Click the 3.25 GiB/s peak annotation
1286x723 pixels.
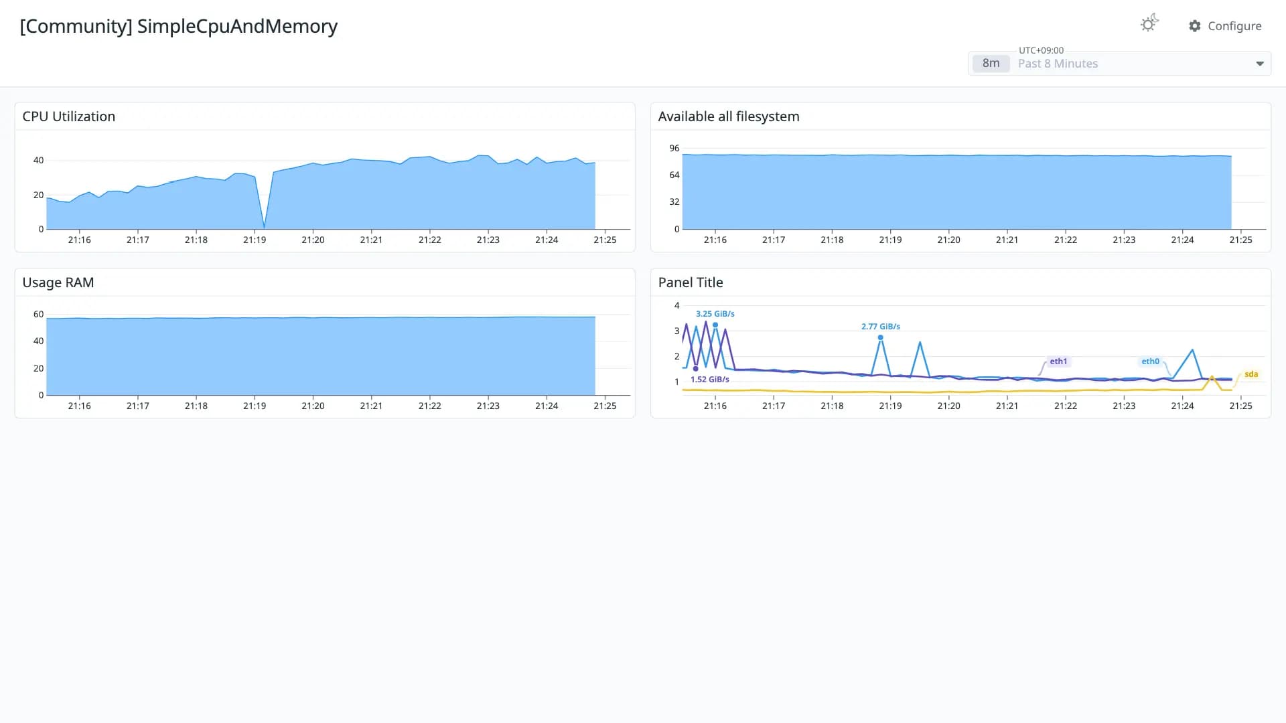click(715, 314)
